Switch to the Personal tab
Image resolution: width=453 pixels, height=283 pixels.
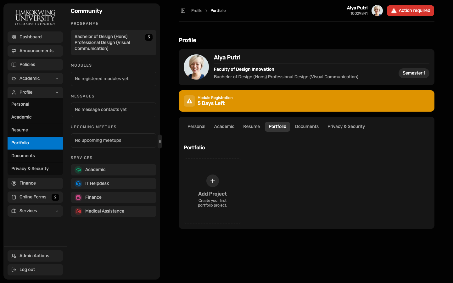[x=196, y=127]
